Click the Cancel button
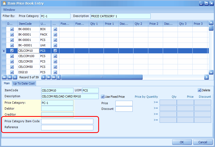 pos(203,142)
